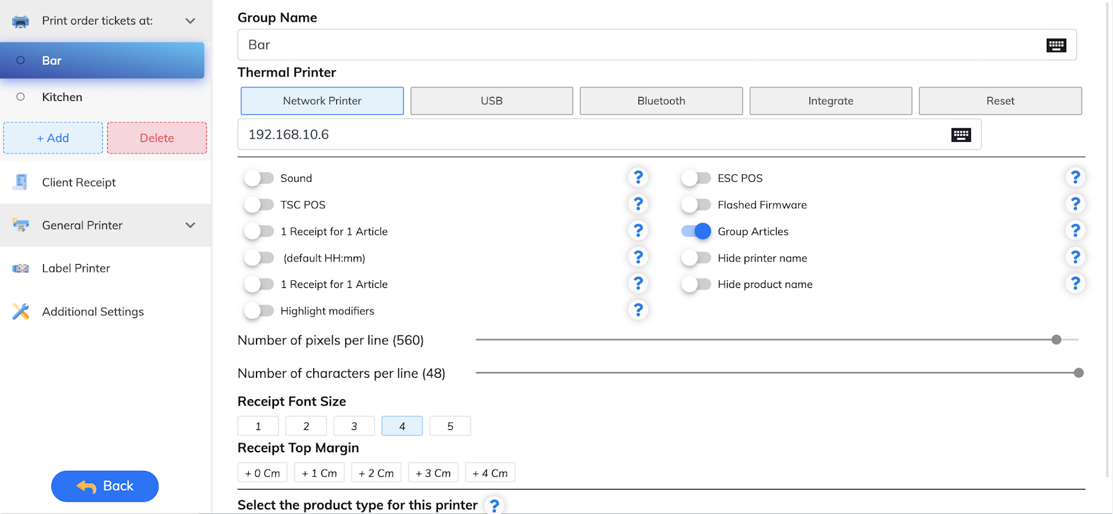The image size is (1113, 514).
Task: Open help for Group Articles setting
Action: point(1075,231)
